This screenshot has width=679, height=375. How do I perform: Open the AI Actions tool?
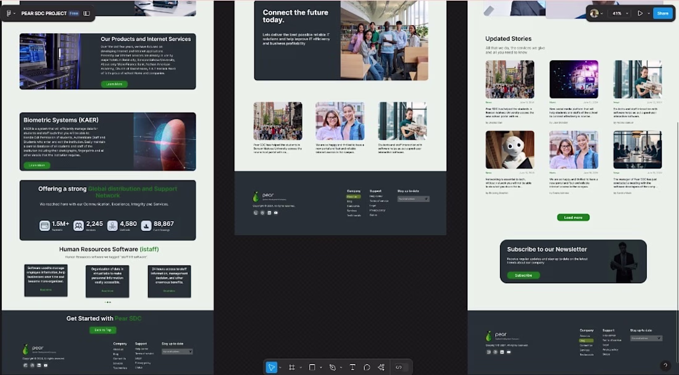pos(381,367)
